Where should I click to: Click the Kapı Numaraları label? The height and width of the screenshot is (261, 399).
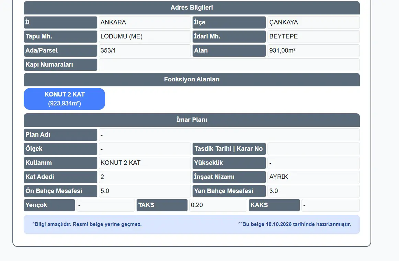click(60, 65)
